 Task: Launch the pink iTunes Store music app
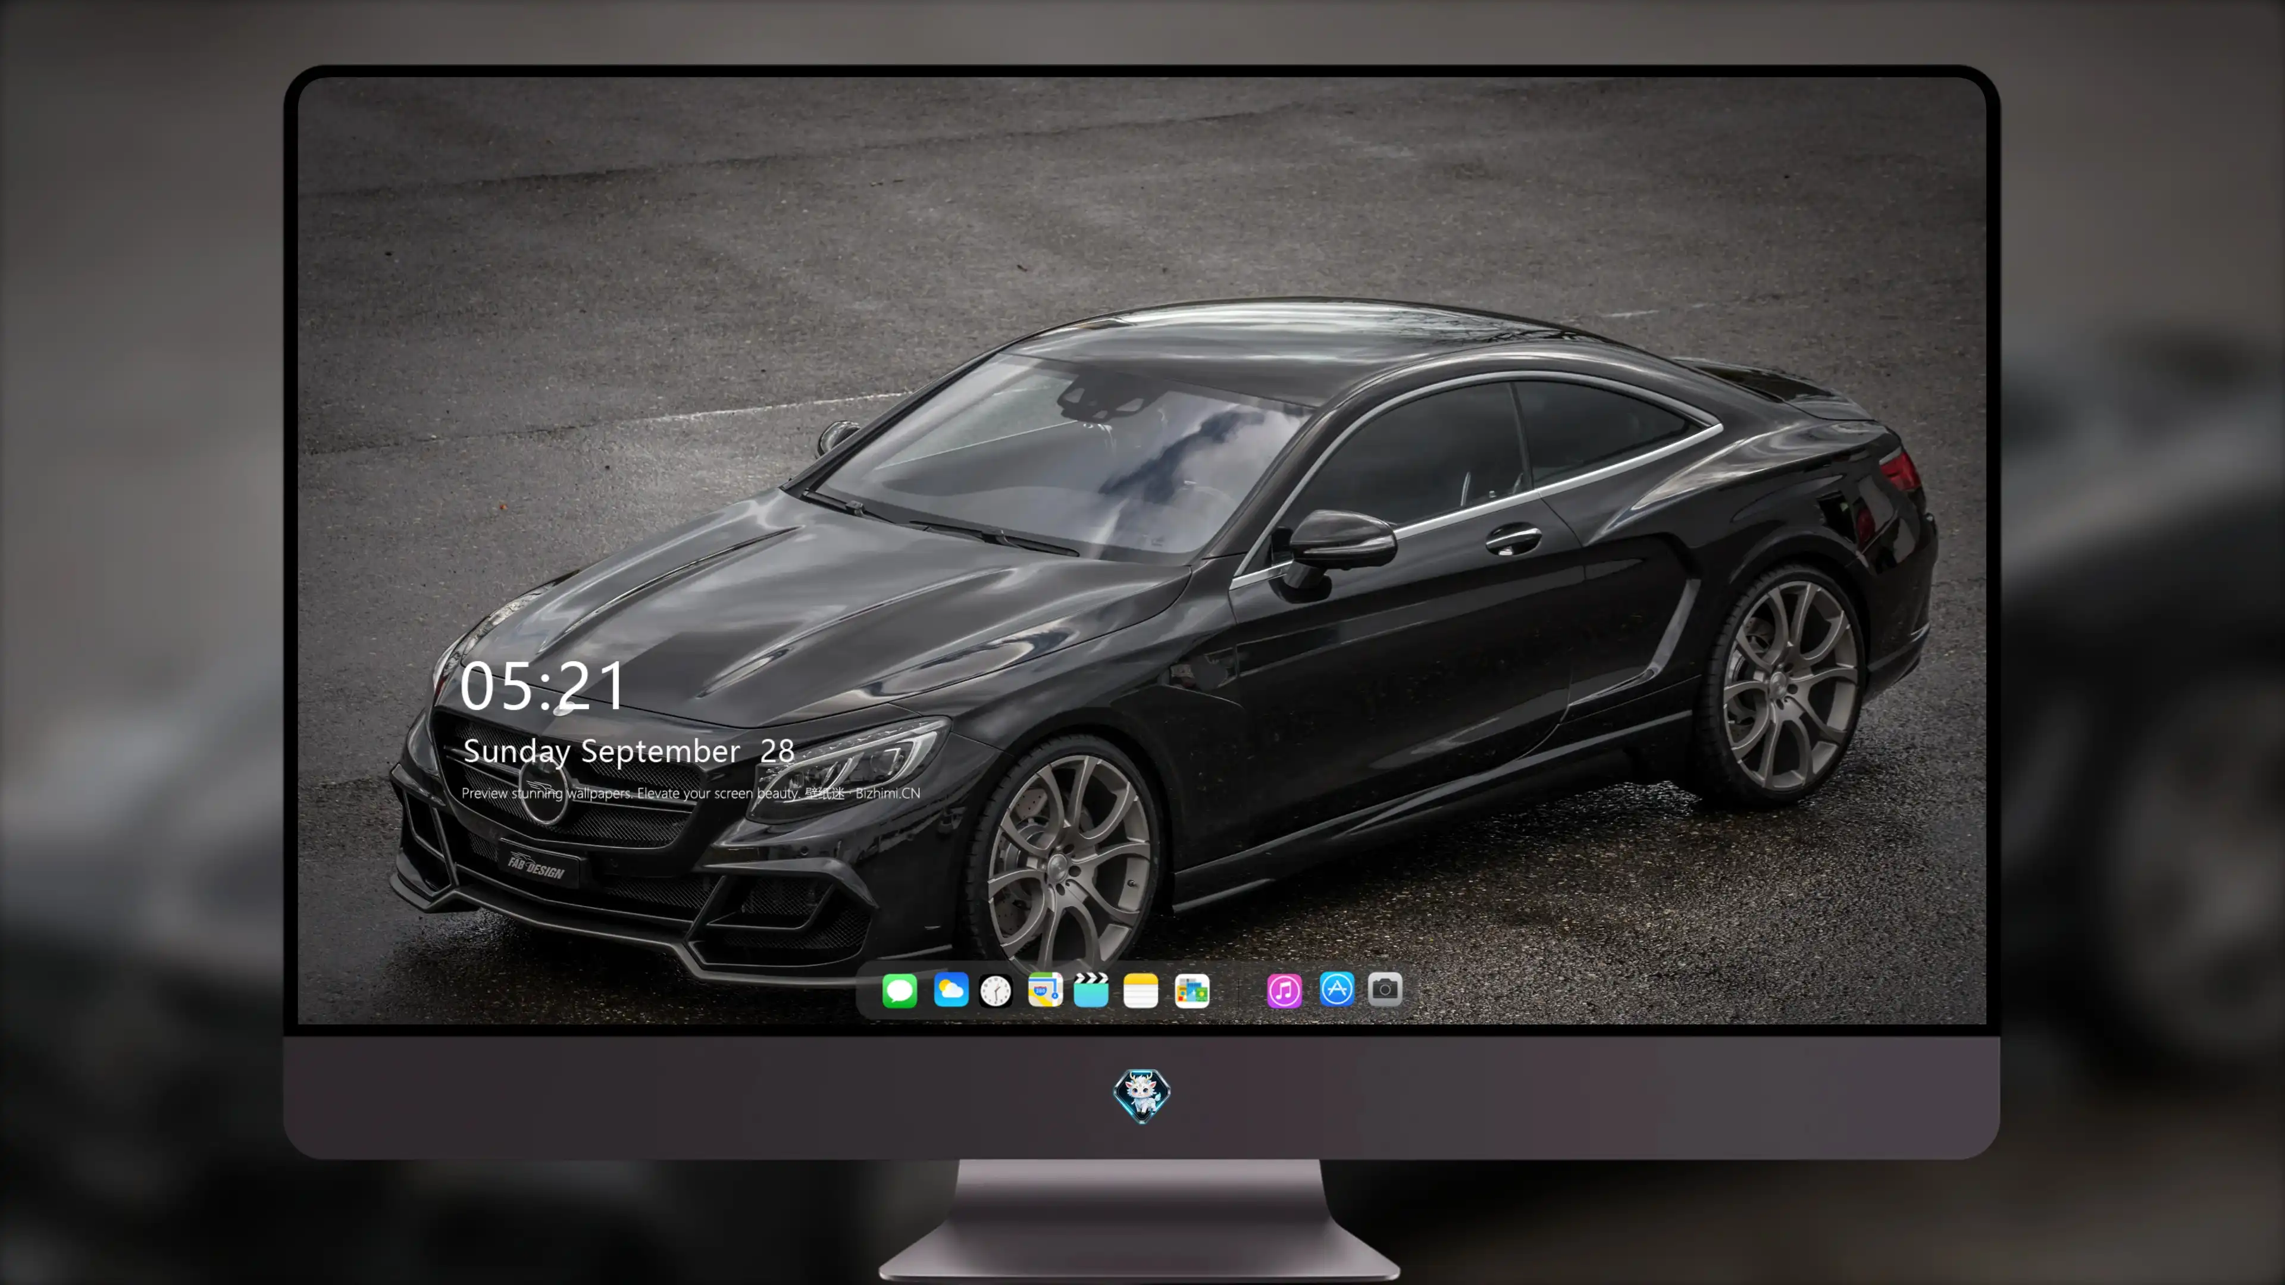(1285, 991)
